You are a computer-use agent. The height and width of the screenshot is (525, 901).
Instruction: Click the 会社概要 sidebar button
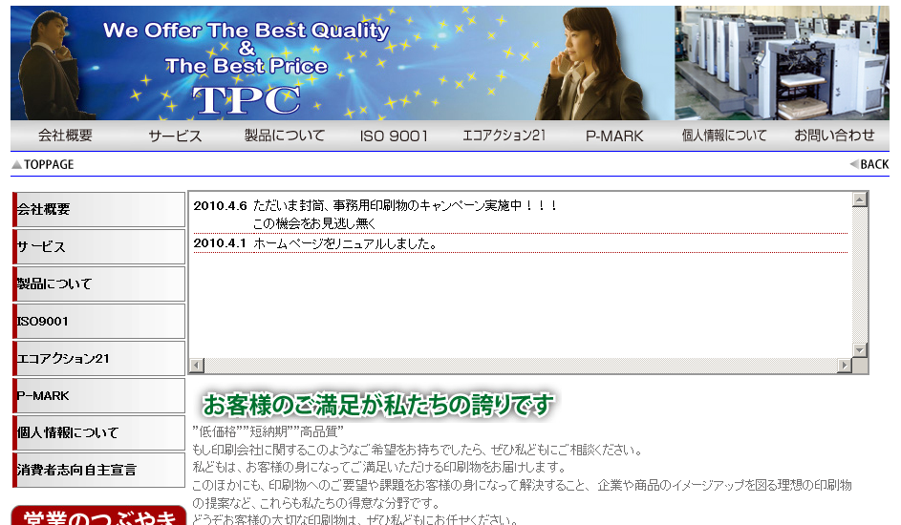coord(98,209)
